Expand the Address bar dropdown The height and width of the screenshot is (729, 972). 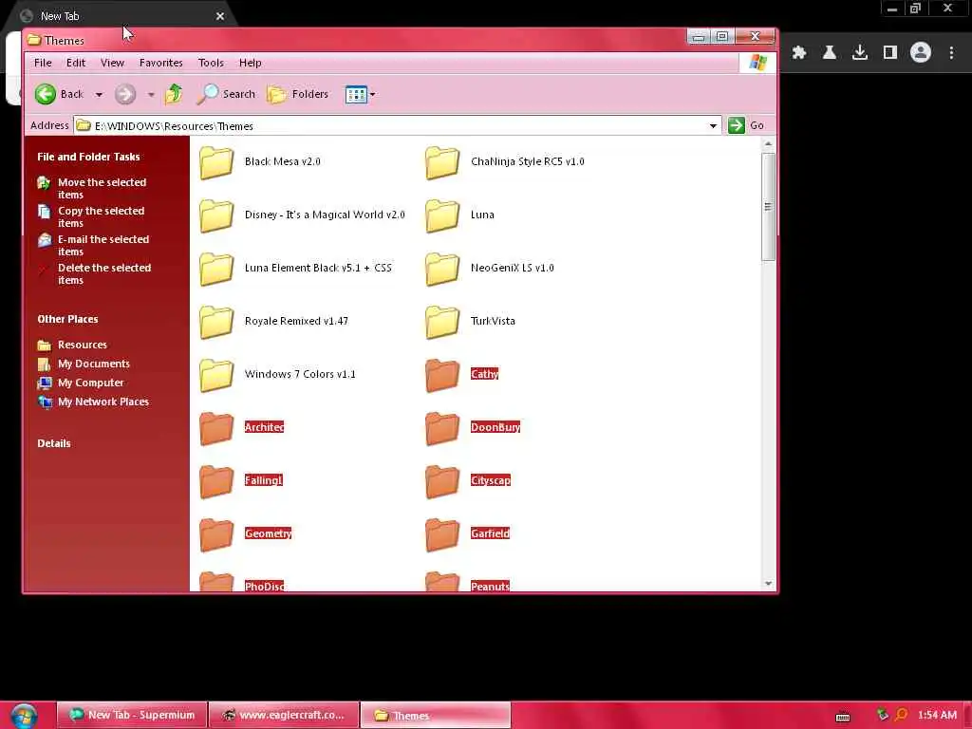pyautogui.click(x=713, y=126)
